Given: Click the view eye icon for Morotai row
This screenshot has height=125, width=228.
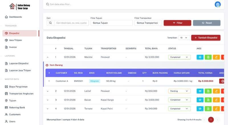Looking at the screenshot, I should [x=200, y=57].
